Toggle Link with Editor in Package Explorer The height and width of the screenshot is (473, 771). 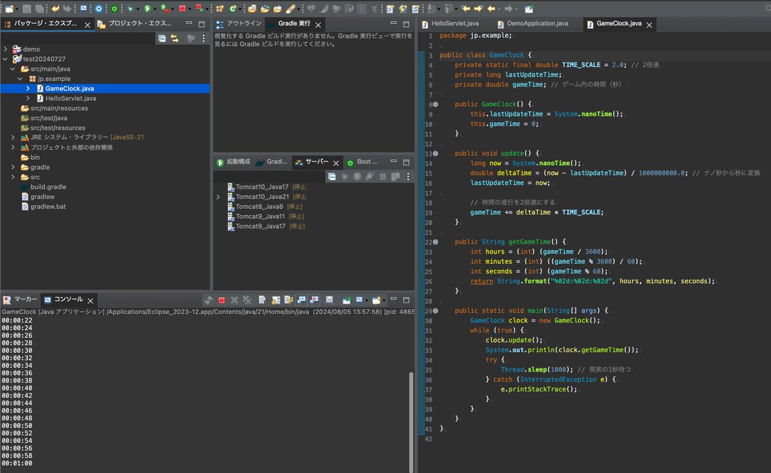pos(174,39)
